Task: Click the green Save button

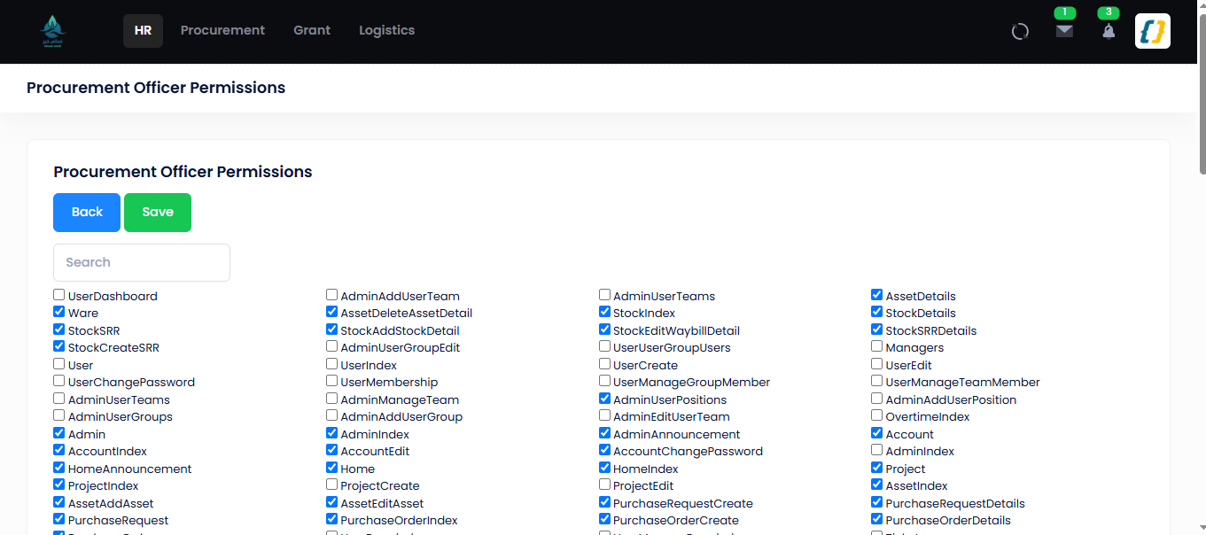Action: pos(158,213)
